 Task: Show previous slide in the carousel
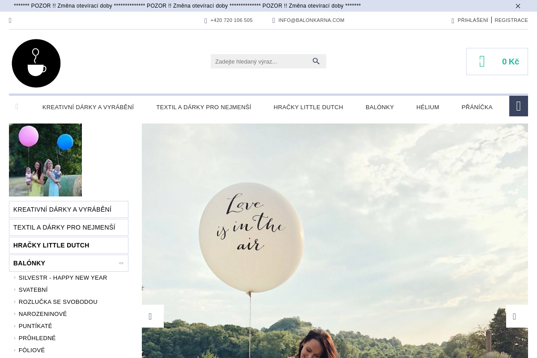click(153, 316)
